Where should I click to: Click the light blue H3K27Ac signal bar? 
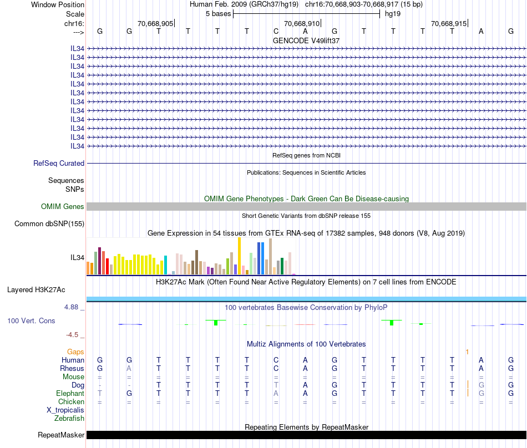306,299
